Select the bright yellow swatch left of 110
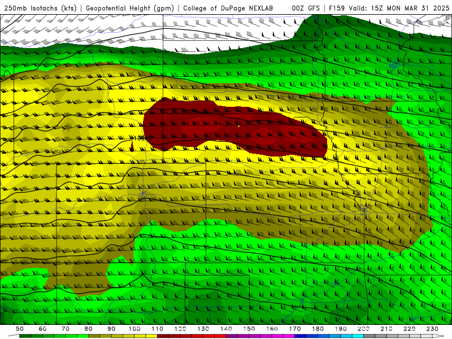Image resolution: width=452 pixels, height=339 pixels. click(151, 336)
